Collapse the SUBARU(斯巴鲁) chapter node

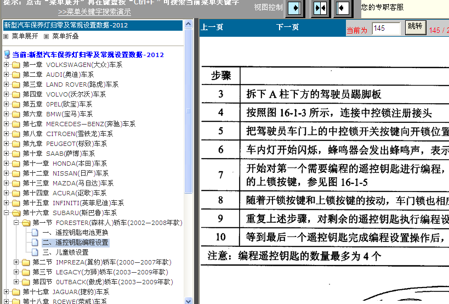point(6,213)
